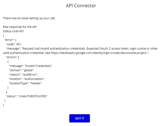Click the "errors": [ array line

point(12,57)
